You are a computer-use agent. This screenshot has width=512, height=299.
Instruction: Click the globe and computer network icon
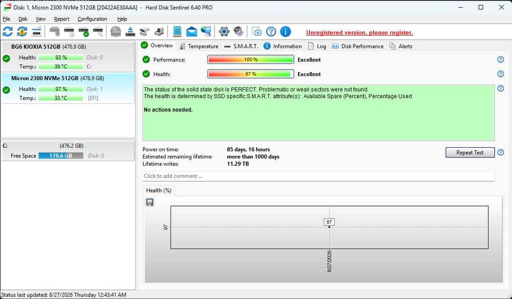(x=206, y=32)
